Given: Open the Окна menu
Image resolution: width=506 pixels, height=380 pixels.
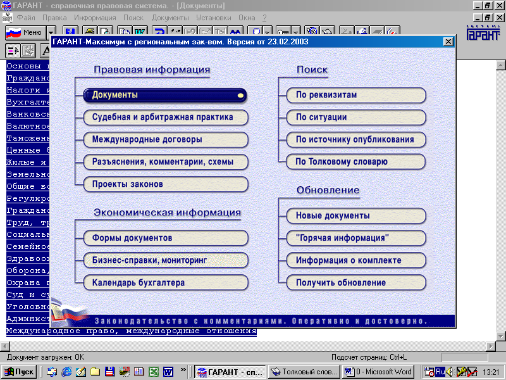Looking at the screenshot, I should 247,18.
